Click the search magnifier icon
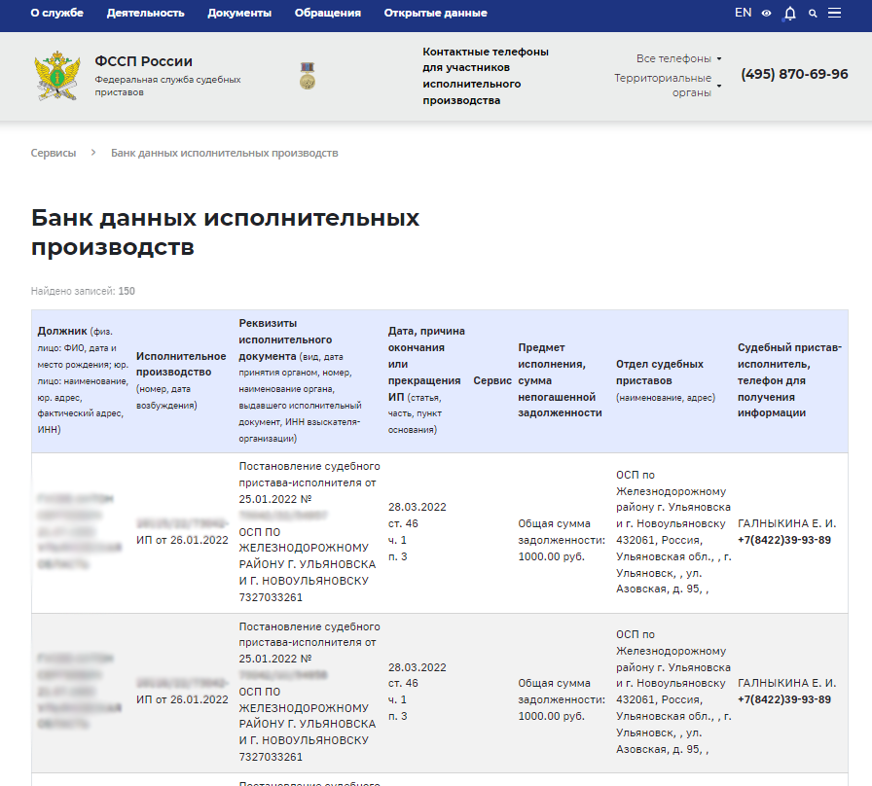Image resolution: width=872 pixels, height=786 pixels. click(813, 14)
